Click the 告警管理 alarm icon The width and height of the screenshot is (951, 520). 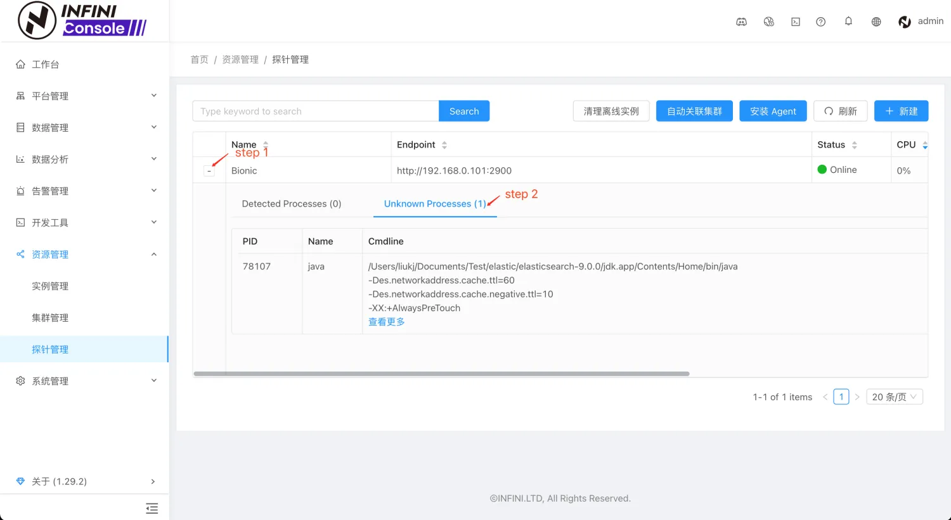point(20,191)
